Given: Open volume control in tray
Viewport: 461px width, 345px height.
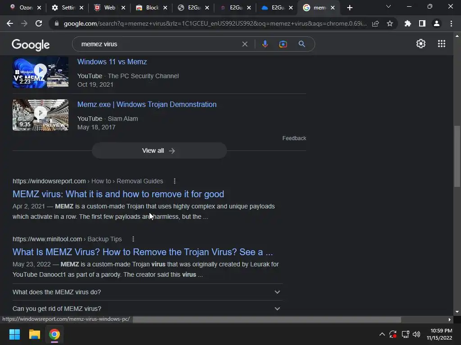Looking at the screenshot, I should point(416,334).
